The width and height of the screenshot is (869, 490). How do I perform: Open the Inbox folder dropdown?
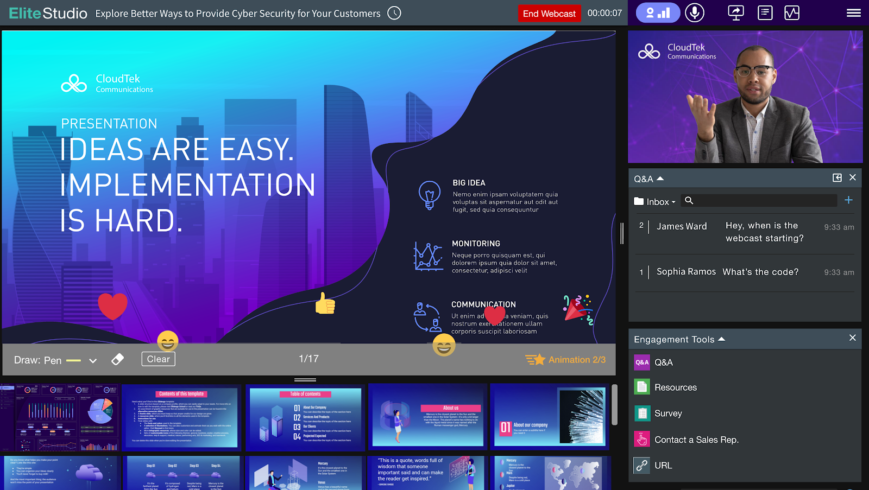[x=655, y=201]
